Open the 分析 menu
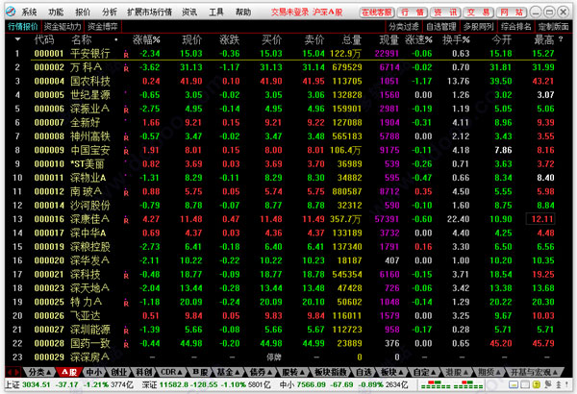 click(x=110, y=12)
